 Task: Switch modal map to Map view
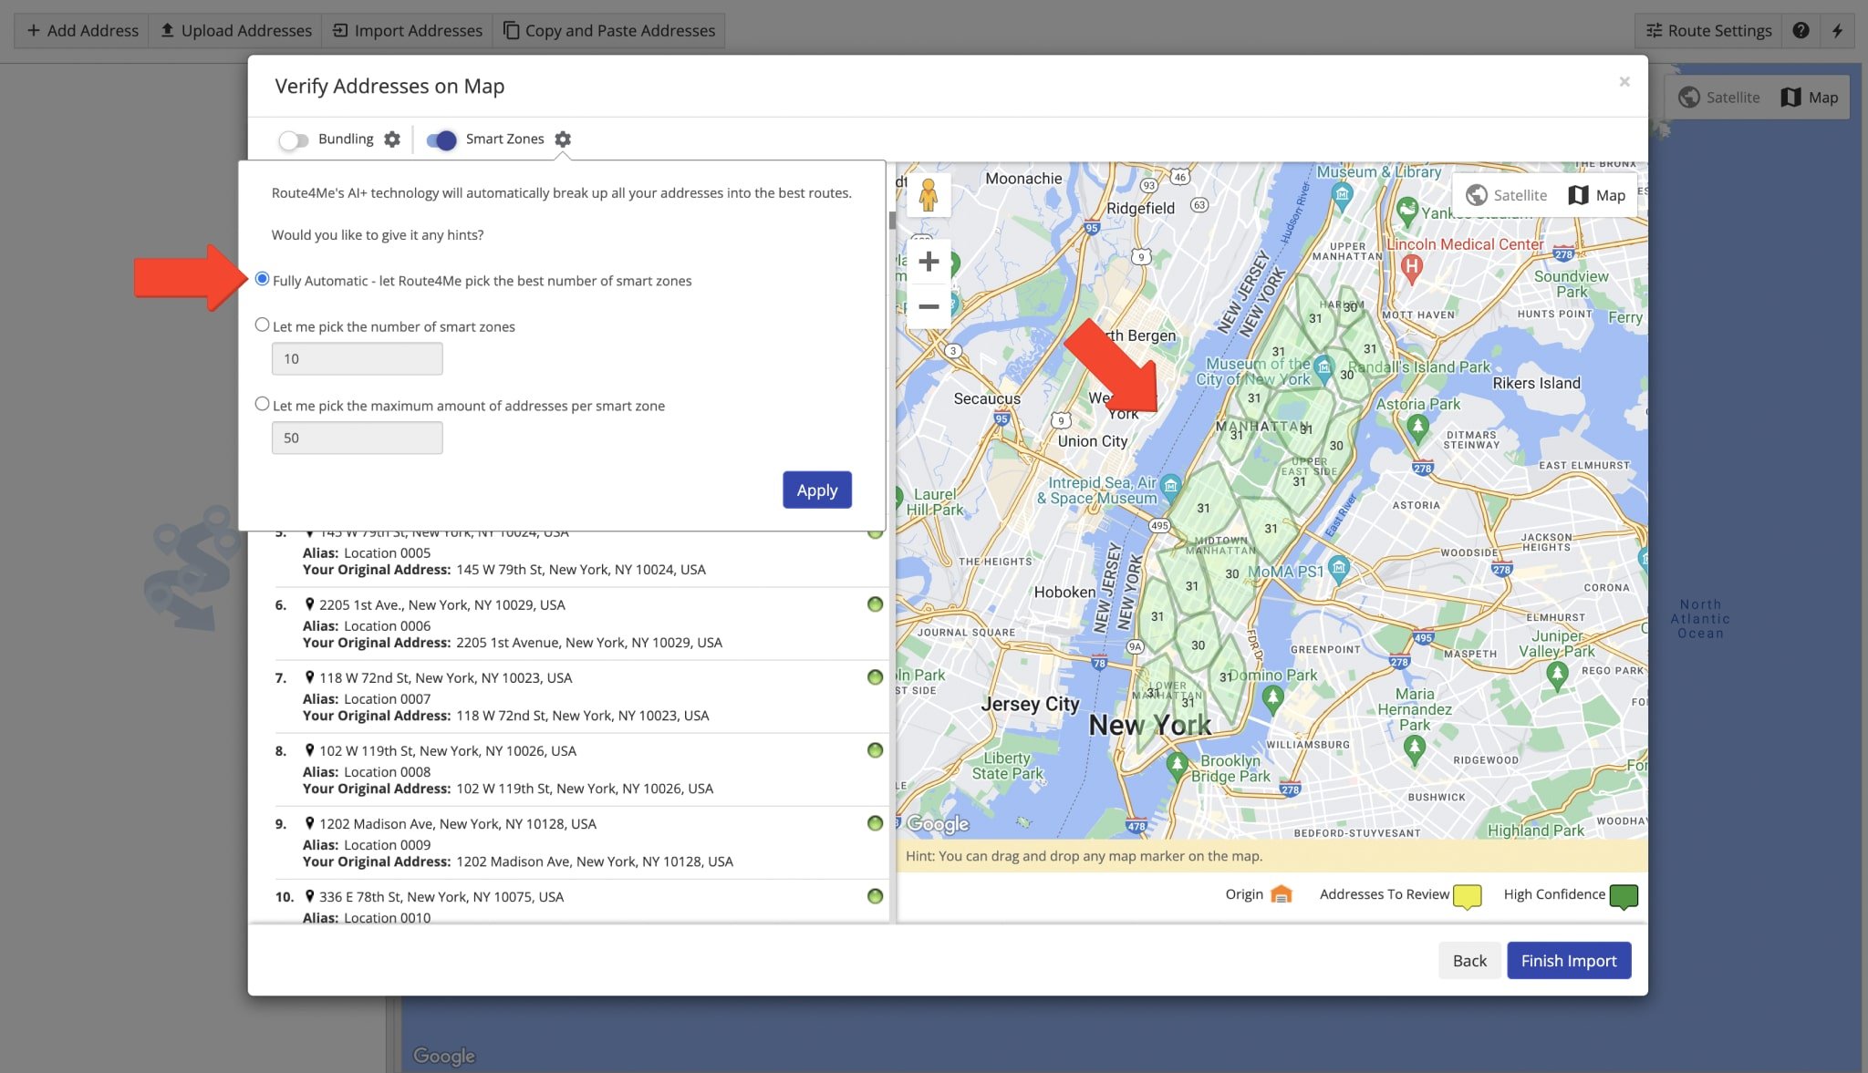[1597, 195]
